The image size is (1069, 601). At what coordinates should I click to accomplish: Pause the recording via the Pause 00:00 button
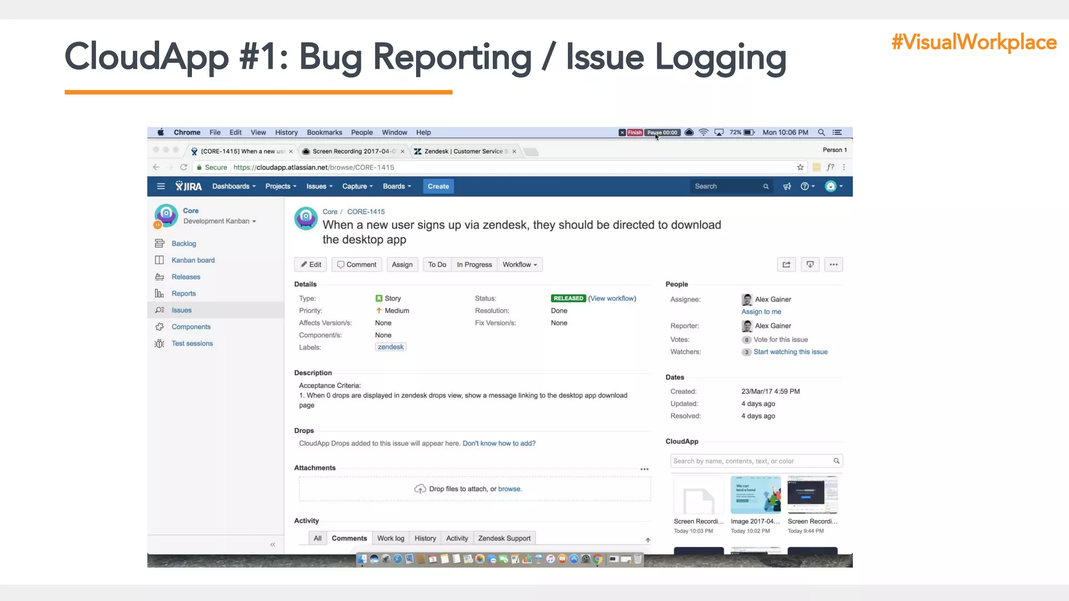point(662,133)
